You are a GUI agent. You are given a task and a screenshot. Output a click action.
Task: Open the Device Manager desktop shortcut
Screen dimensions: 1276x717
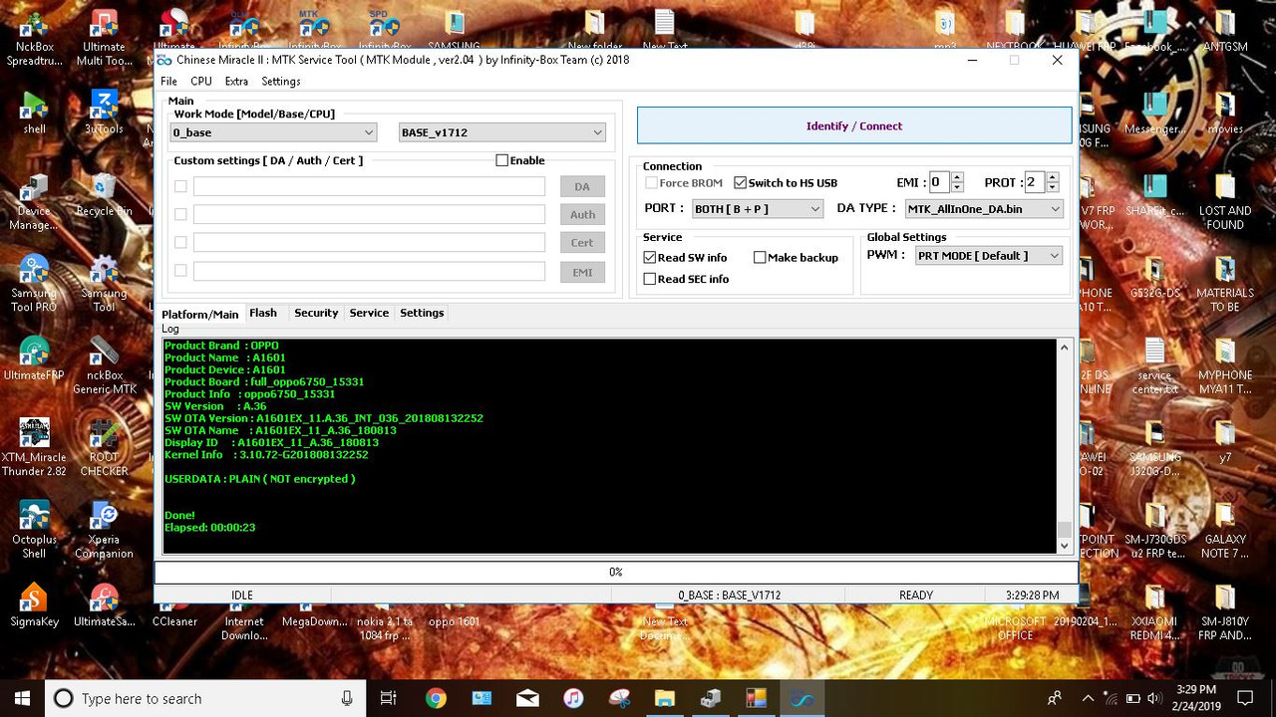pyautogui.click(x=34, y=202)
